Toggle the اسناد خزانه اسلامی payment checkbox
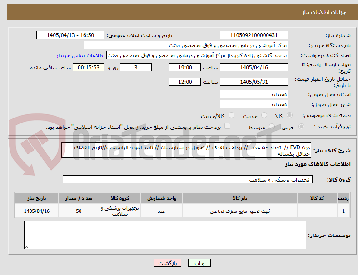The height and width of the screenshot is (275, 358). pos(228,126)
